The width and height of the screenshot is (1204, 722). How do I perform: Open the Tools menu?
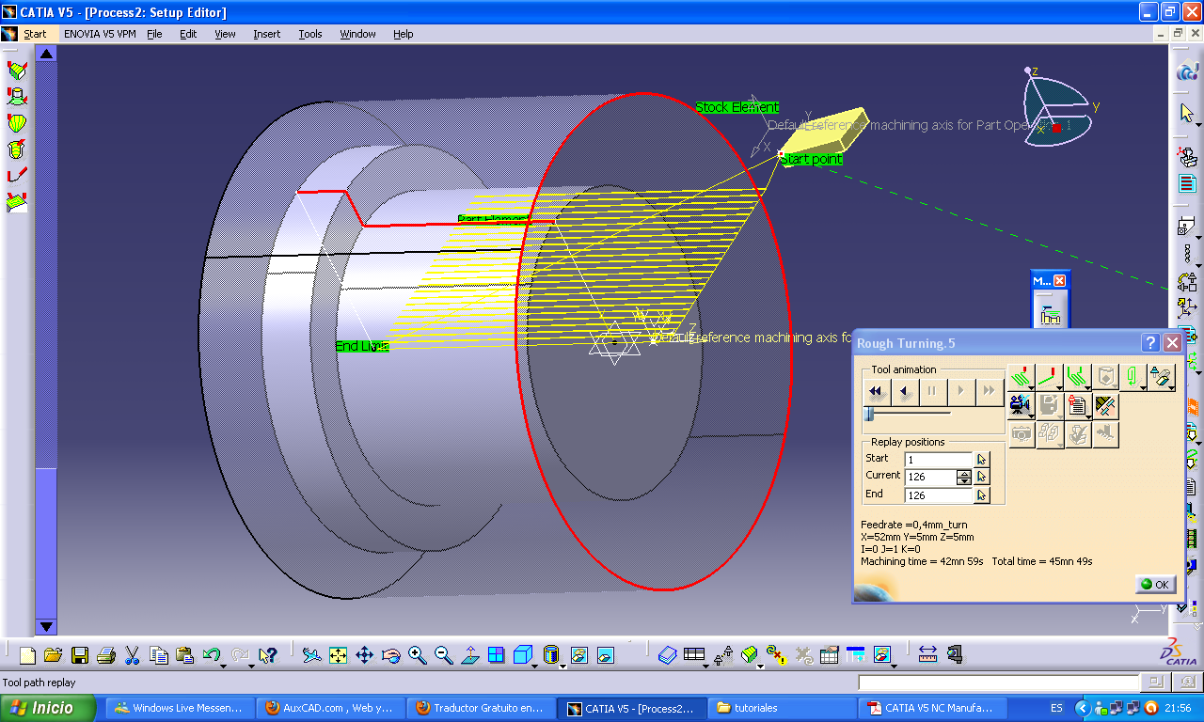point(310,34)
